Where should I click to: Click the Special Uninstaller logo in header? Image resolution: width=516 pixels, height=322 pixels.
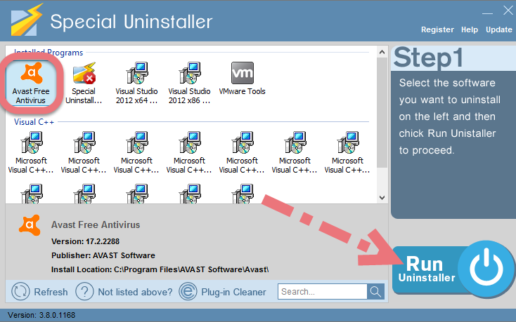(x=26, y=20)
